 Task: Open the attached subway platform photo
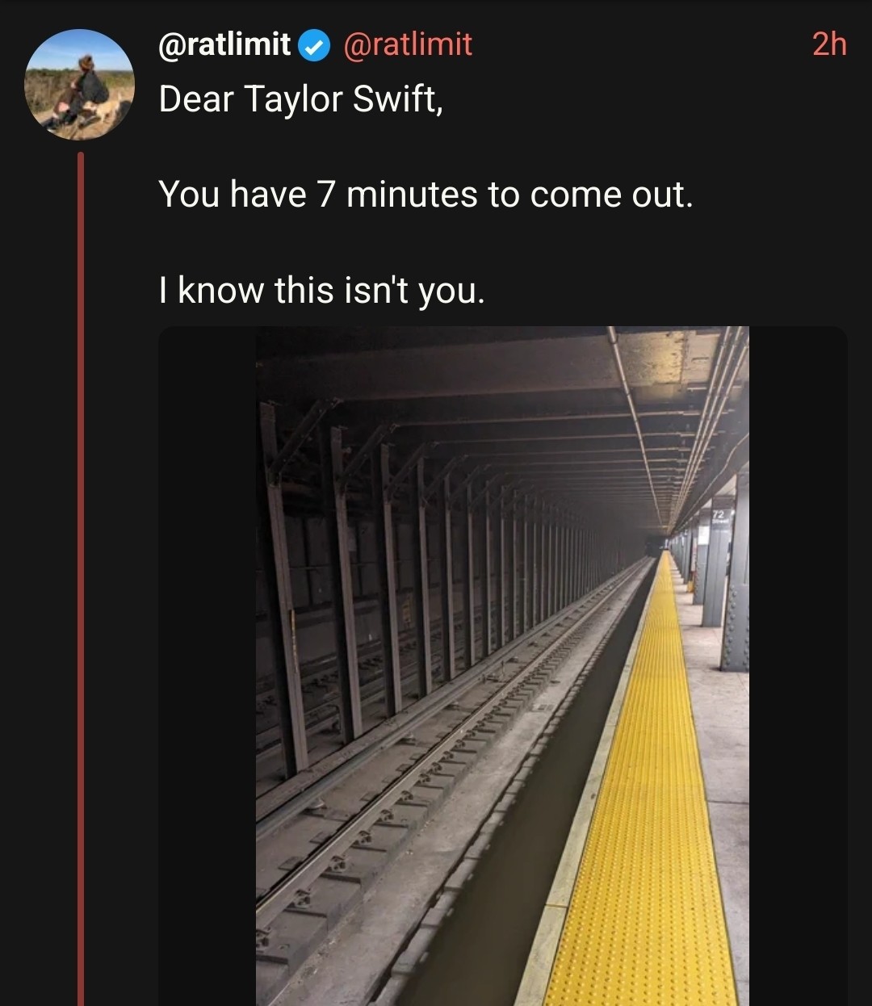(x=502, y=666)
